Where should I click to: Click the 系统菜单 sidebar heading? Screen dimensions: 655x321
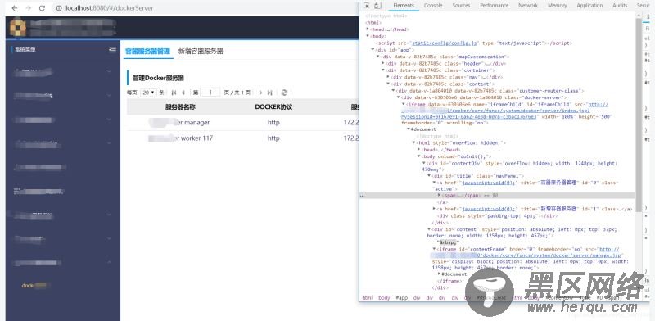coord(25,49)
